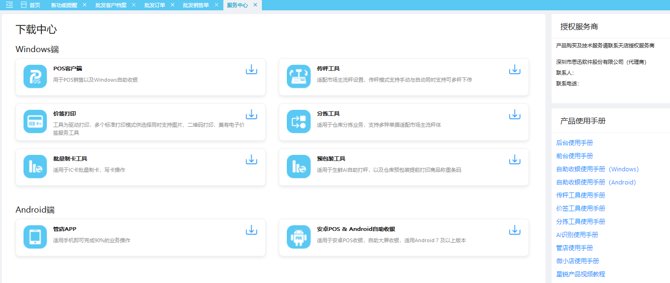Click the 预包装工具 download icon
Screen dimensions: 670x283
pos(515,160)
